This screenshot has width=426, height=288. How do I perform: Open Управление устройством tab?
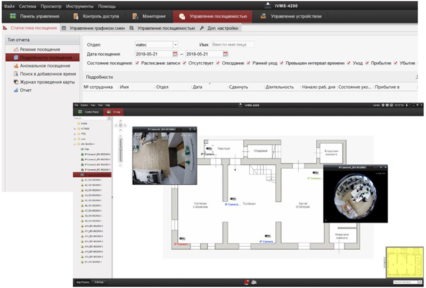coord(291,17)
